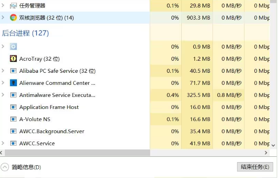Click the Application Frame Host icon
This screenshot has width=279, height=180.
(x=13, y=107)
